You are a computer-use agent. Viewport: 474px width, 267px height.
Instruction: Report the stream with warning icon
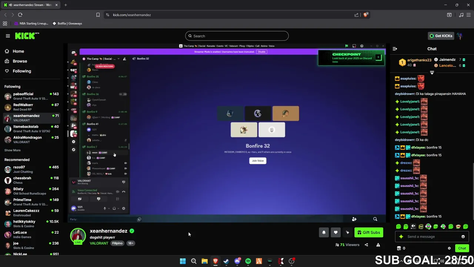[x=378, y=245]
